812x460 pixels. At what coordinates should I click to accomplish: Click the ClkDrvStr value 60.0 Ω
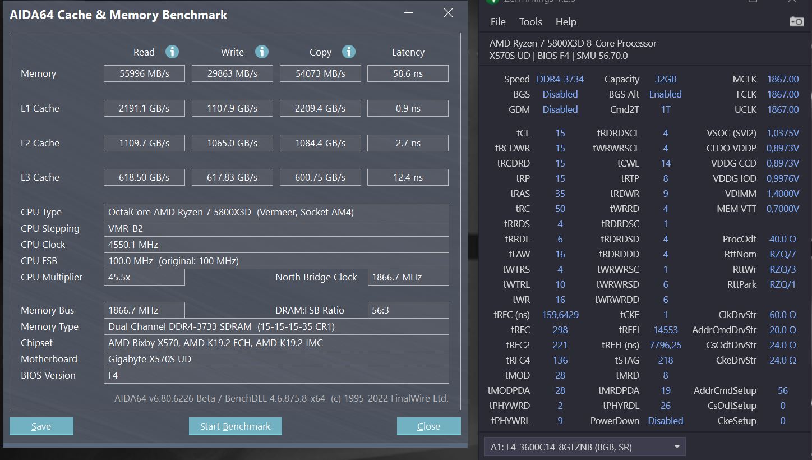[x=783, y=315]
